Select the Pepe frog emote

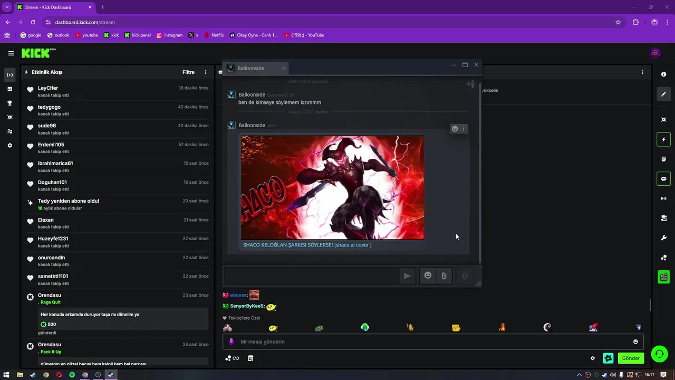coord(319,328)
